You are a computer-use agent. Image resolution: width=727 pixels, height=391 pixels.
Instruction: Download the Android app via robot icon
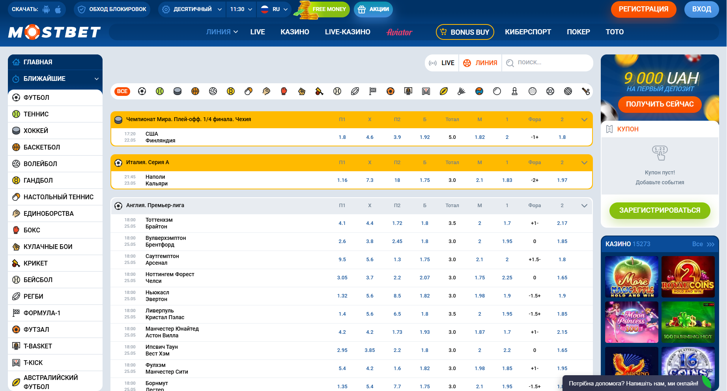[46, 9]
